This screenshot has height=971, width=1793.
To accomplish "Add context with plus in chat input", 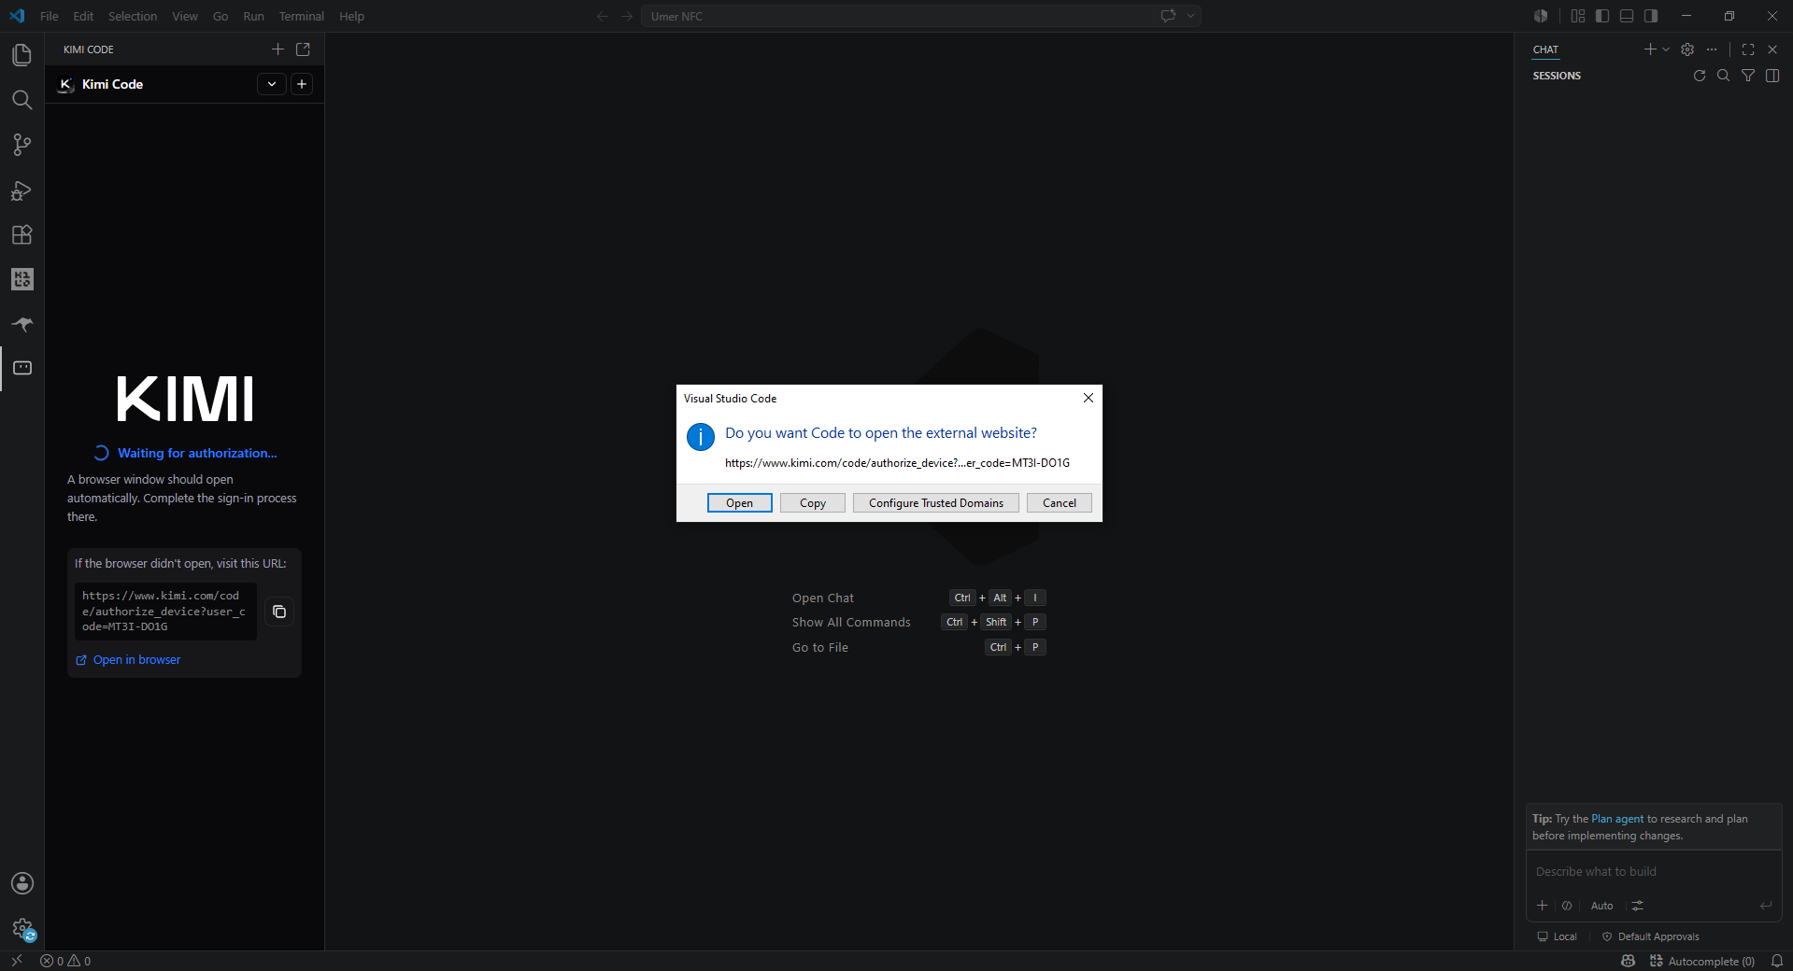I will point(1543,906).
